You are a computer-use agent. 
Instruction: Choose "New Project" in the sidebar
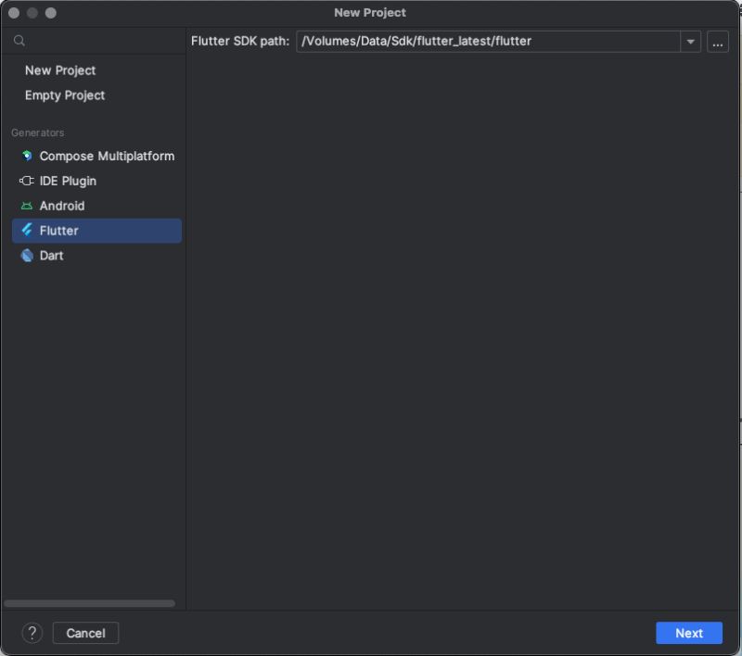pyautogui.click(x=62, y=70)
